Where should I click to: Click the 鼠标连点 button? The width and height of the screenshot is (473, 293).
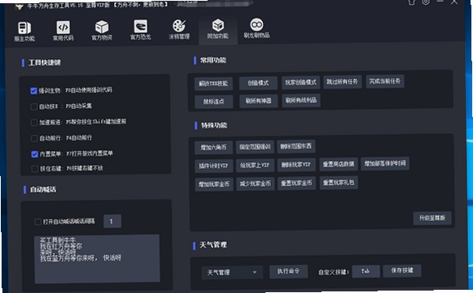[x=214, y=102]
